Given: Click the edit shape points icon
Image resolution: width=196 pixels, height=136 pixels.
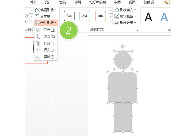Looking at the screenshot, I should pyautogui.click(x=37, y=10).
